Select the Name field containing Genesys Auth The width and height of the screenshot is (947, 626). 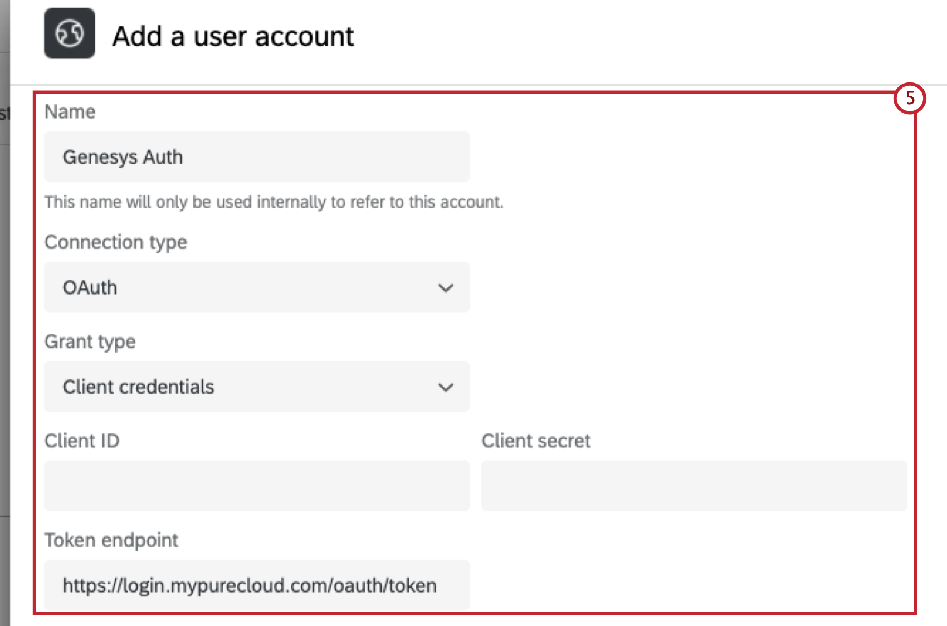(x=256, y=156)
